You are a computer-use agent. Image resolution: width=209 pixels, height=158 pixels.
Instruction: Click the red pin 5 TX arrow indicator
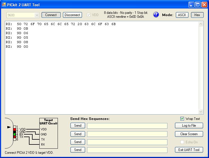tap(15, 137)
